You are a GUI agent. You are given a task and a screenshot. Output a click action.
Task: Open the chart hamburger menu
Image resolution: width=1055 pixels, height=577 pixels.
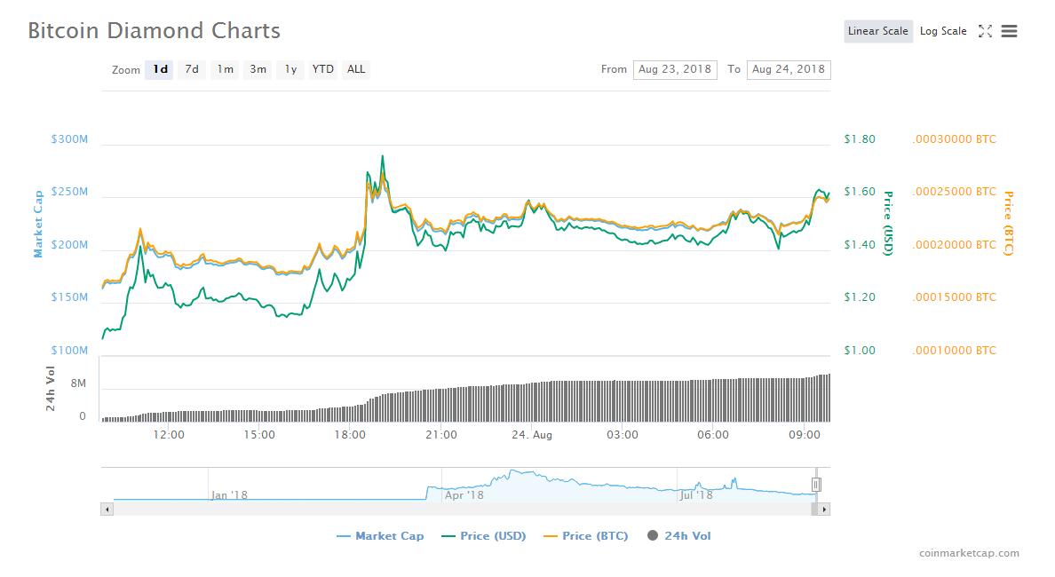(1009, 31)
